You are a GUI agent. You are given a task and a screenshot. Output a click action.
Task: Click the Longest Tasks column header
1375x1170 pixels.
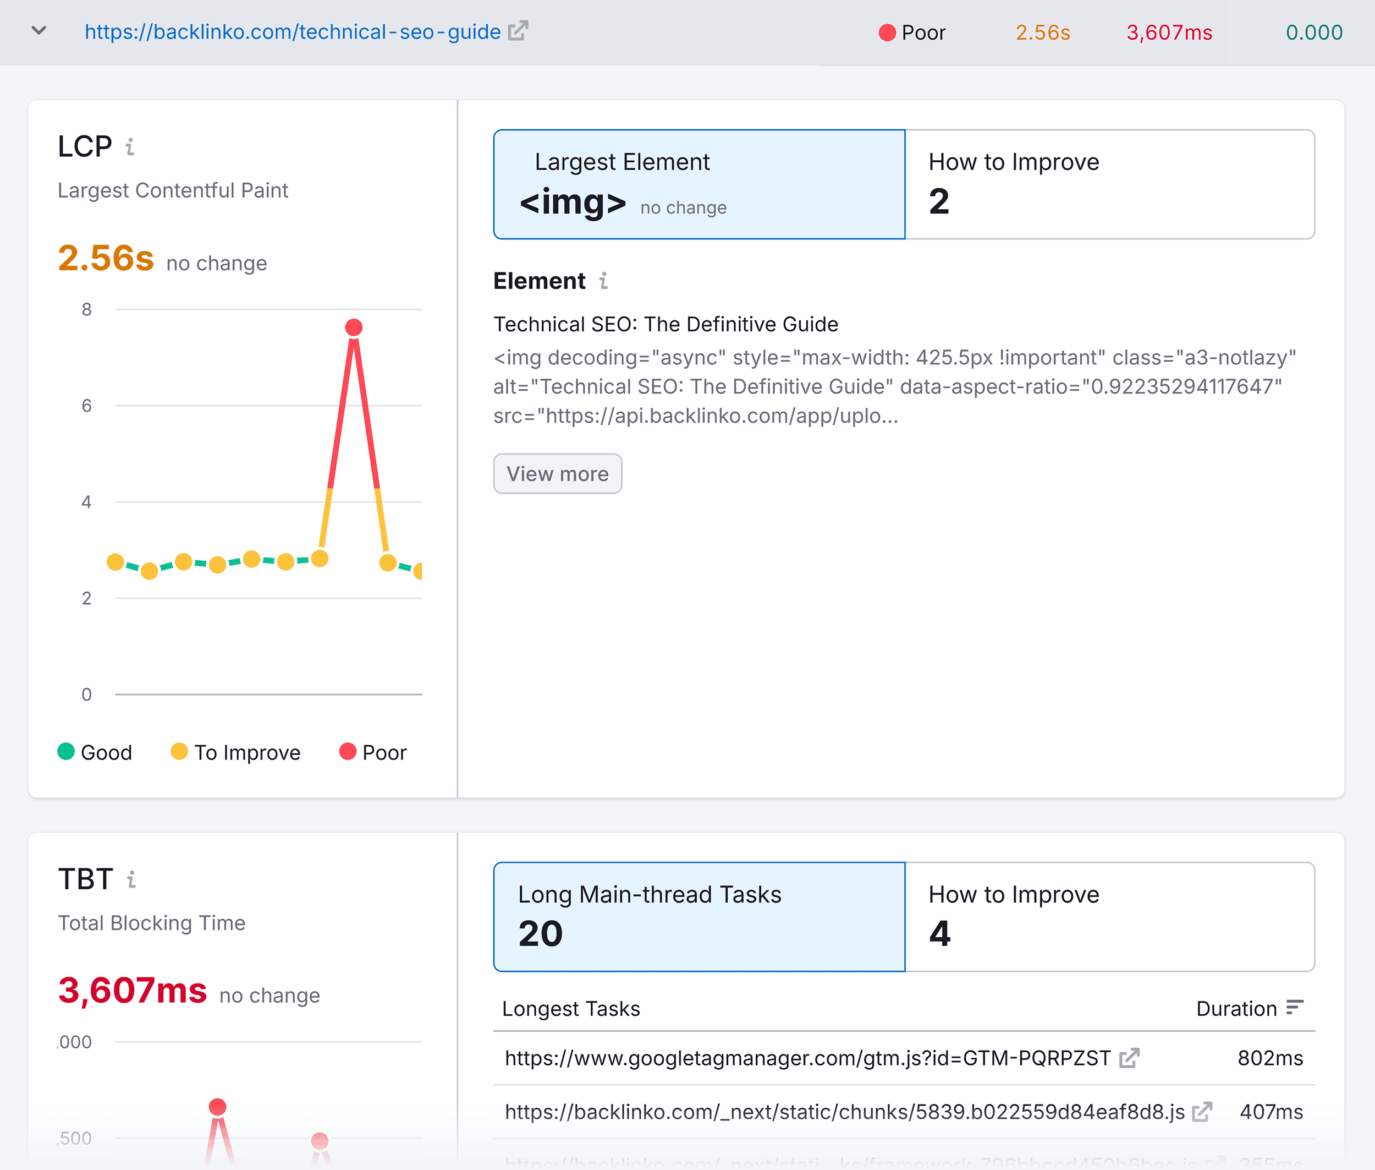click(571, 1008)
